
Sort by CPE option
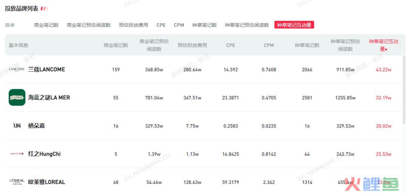(161, 25)
